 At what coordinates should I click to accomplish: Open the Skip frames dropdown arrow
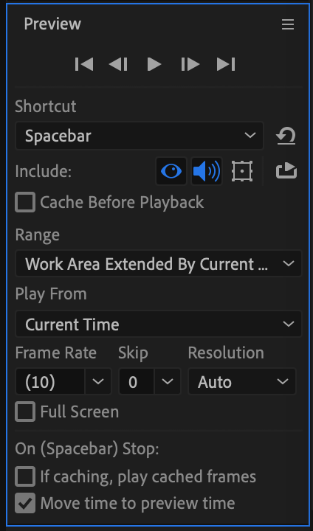(x=168, y=382)
